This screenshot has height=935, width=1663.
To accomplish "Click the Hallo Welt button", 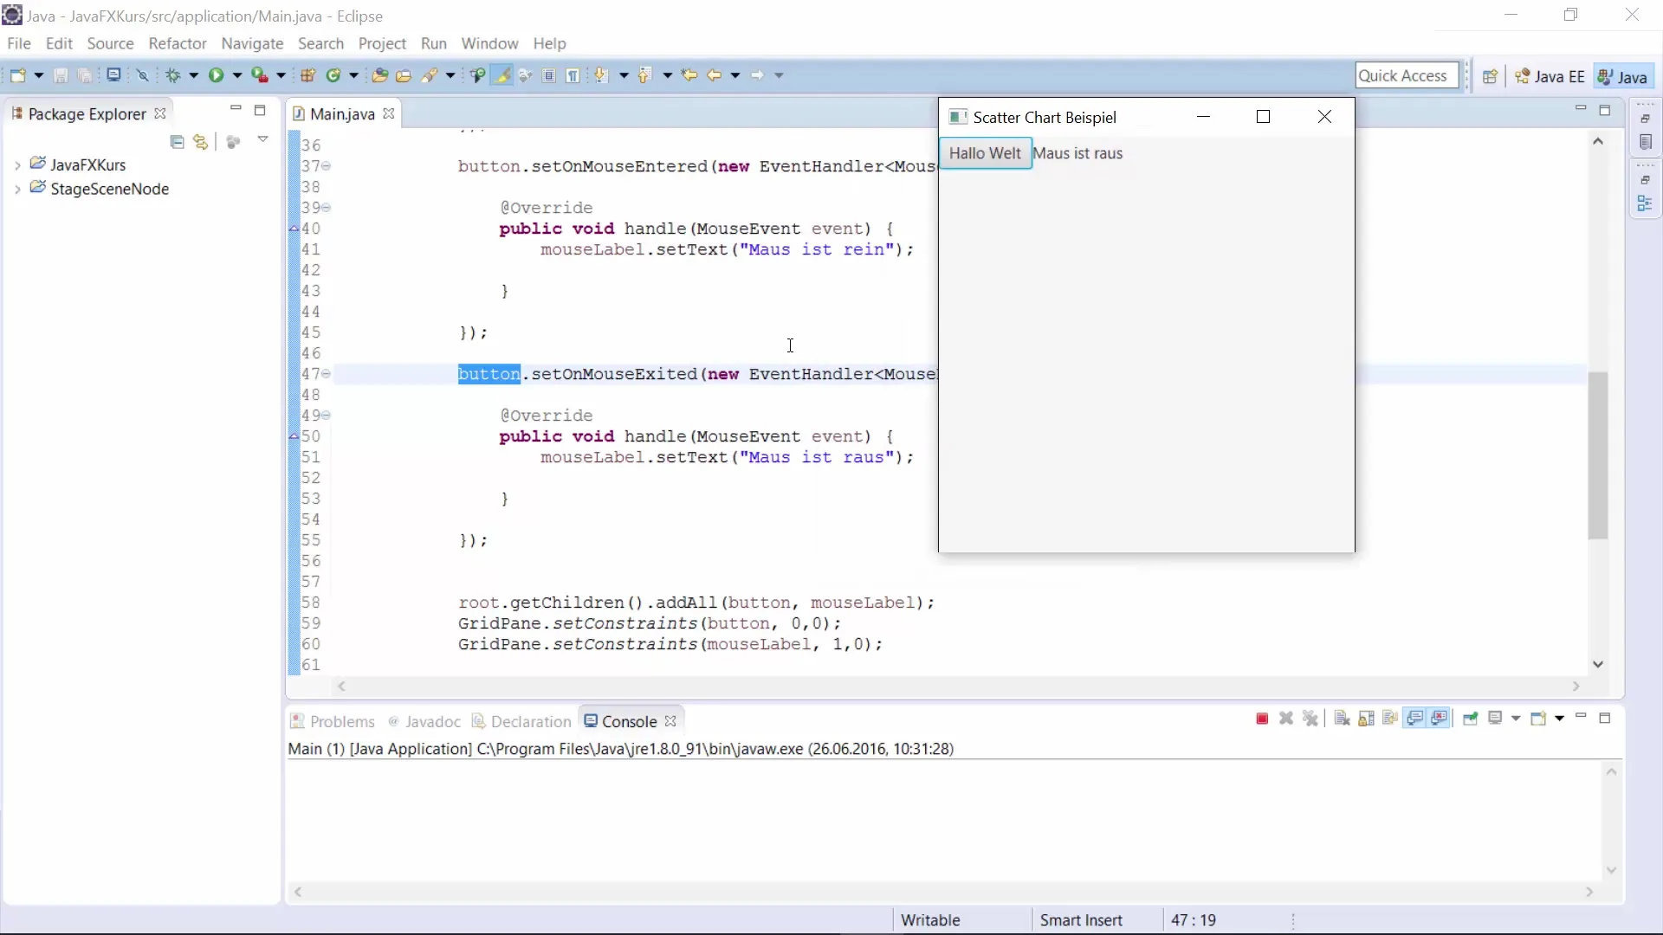I will pyautogui.click(x=985, y=153).
